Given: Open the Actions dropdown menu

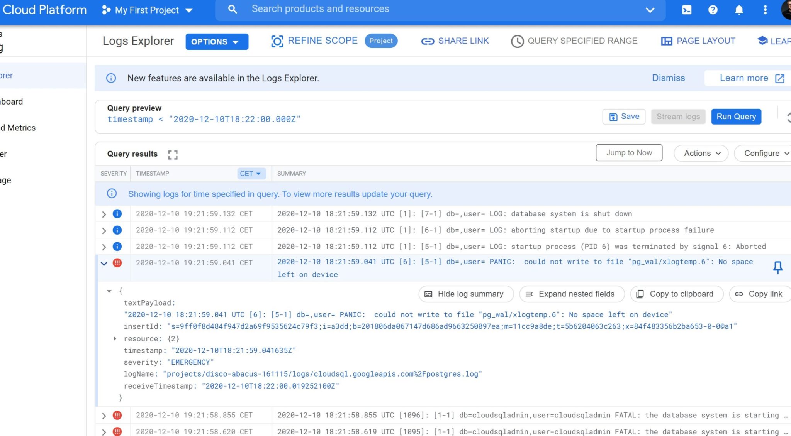Looking at the screenshot, I should coord(701,153).
